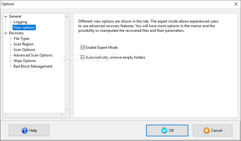Screen dimensions: 241x141
Task: Click the blue question mark Help icon
Action: tap(25, 131)
